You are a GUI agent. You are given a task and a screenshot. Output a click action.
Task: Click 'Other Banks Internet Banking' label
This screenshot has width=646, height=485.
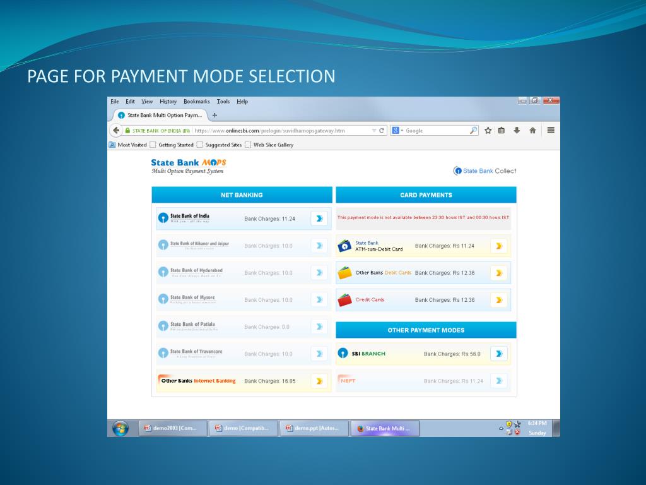point(198,381)
